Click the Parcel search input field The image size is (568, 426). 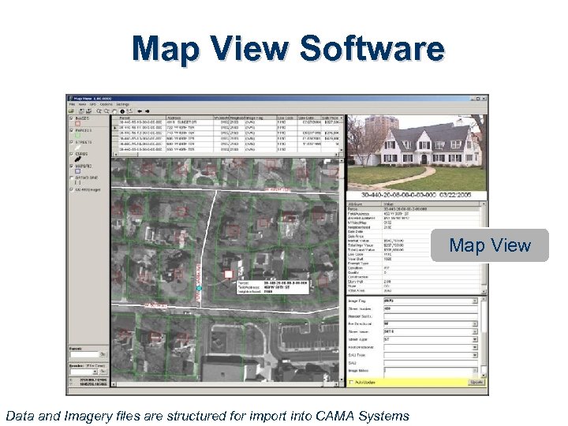point(84,354)
